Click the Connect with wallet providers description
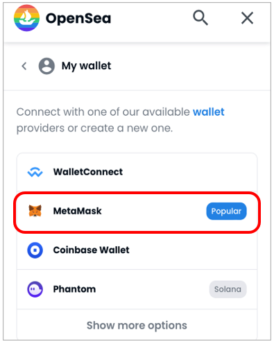Image resolution: width=274 pixels, height=344 pixels. 120,120
